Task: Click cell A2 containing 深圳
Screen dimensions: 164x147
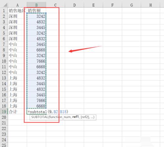Action: pyautogui.click(x=17, y=16)
